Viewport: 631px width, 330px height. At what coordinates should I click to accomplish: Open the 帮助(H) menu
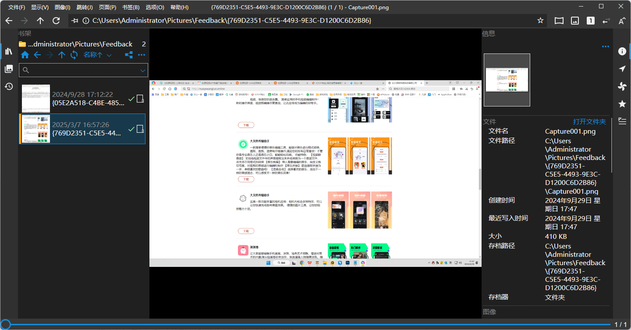[x=179, y=7]
